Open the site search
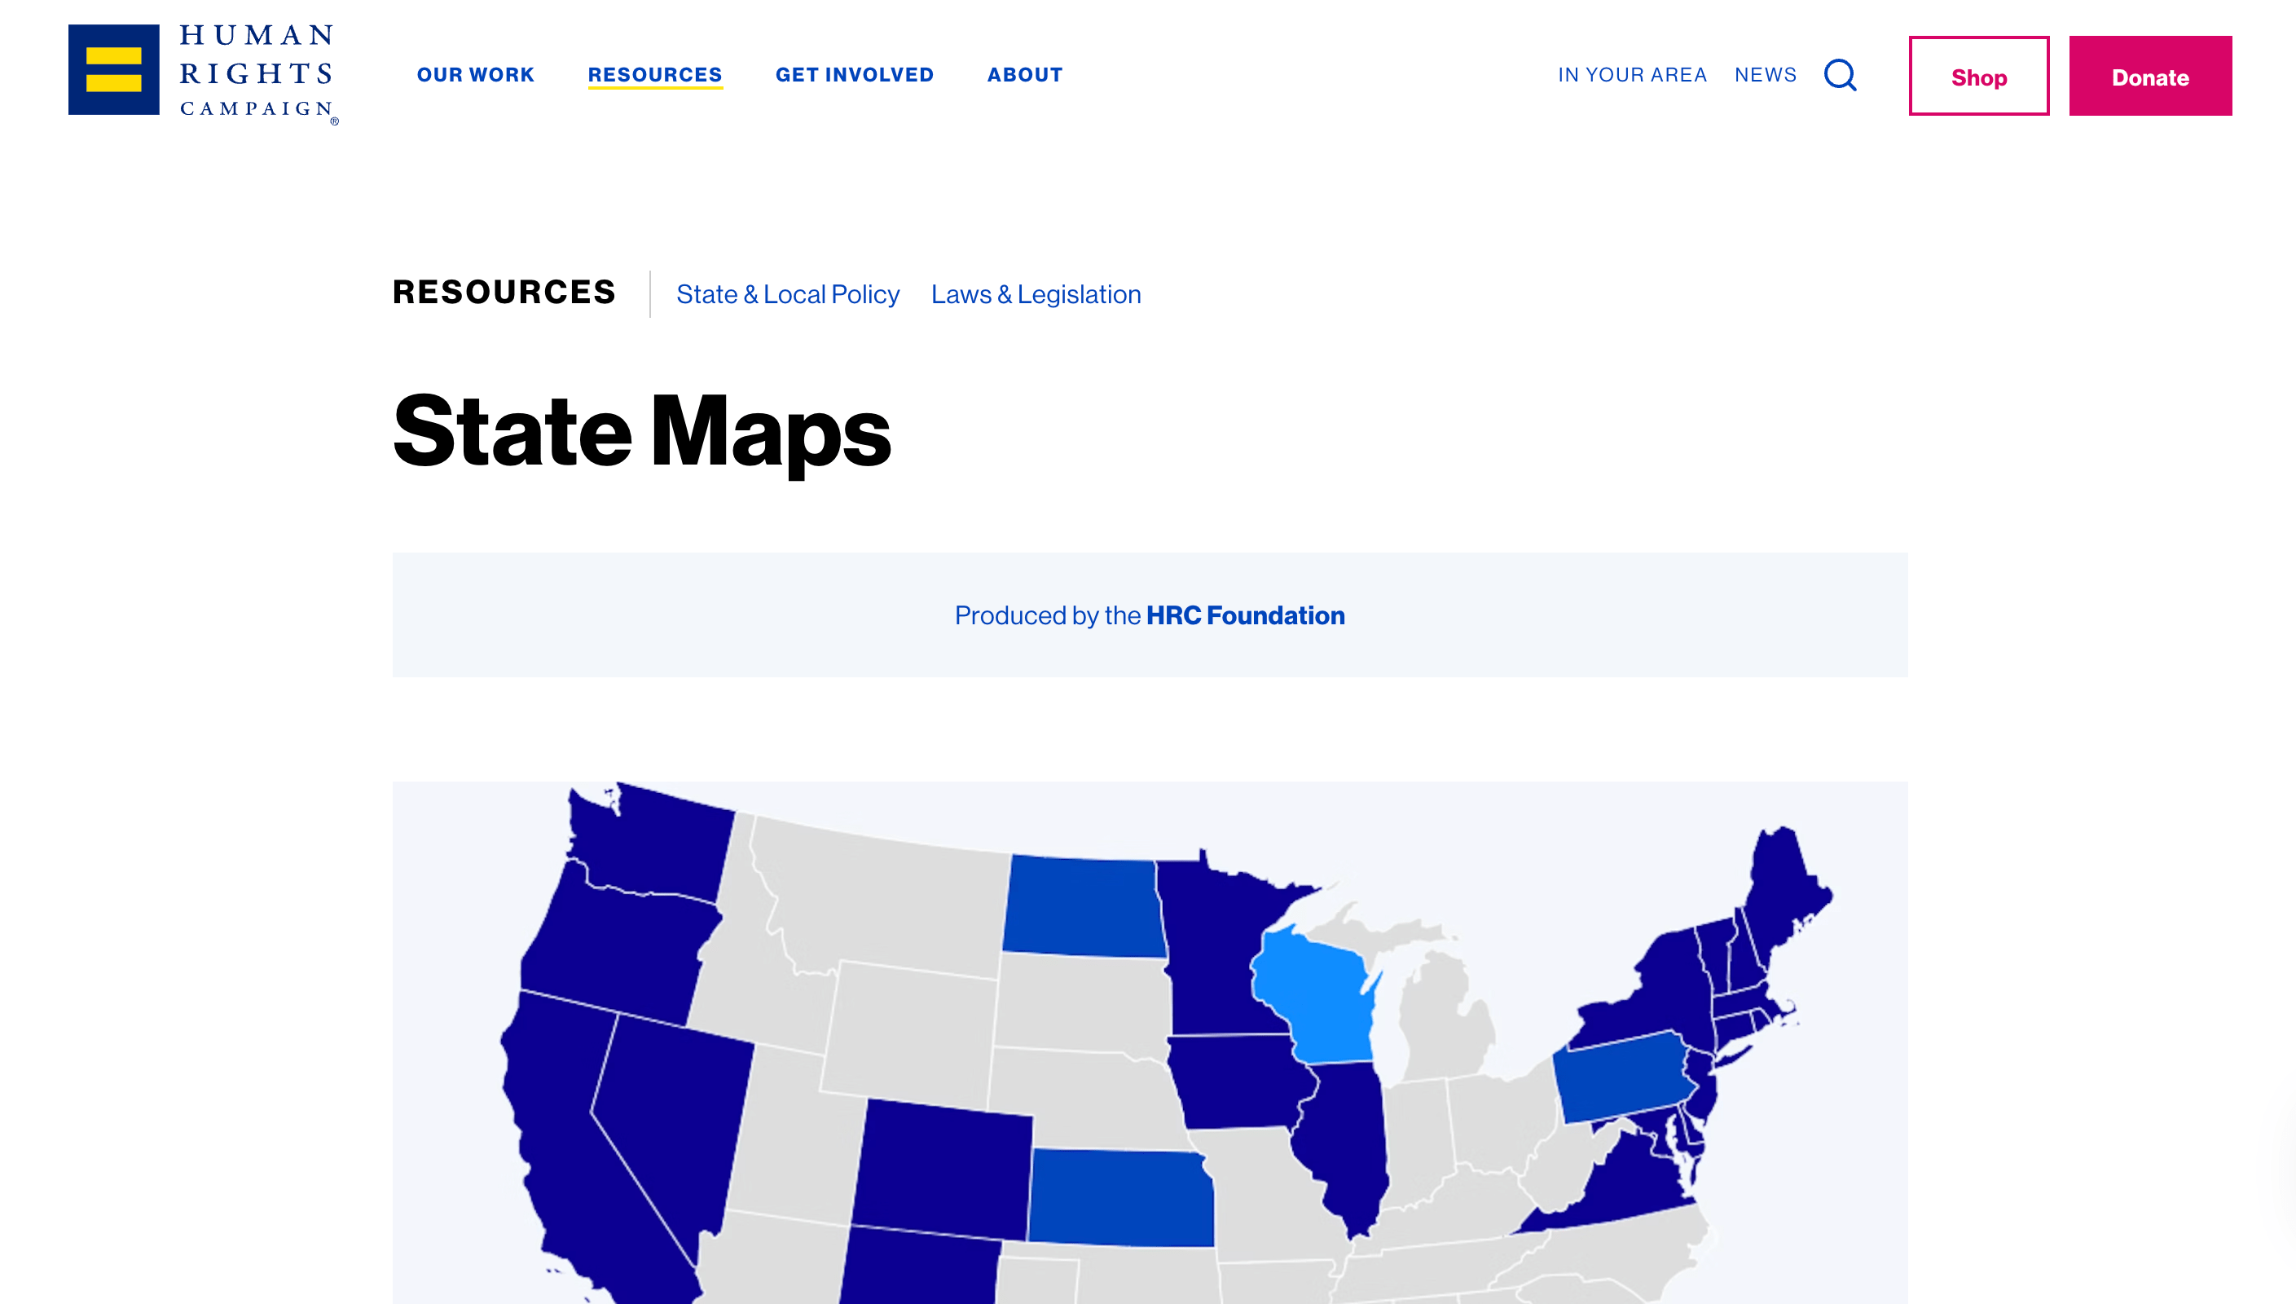 tap(1841, 76)
